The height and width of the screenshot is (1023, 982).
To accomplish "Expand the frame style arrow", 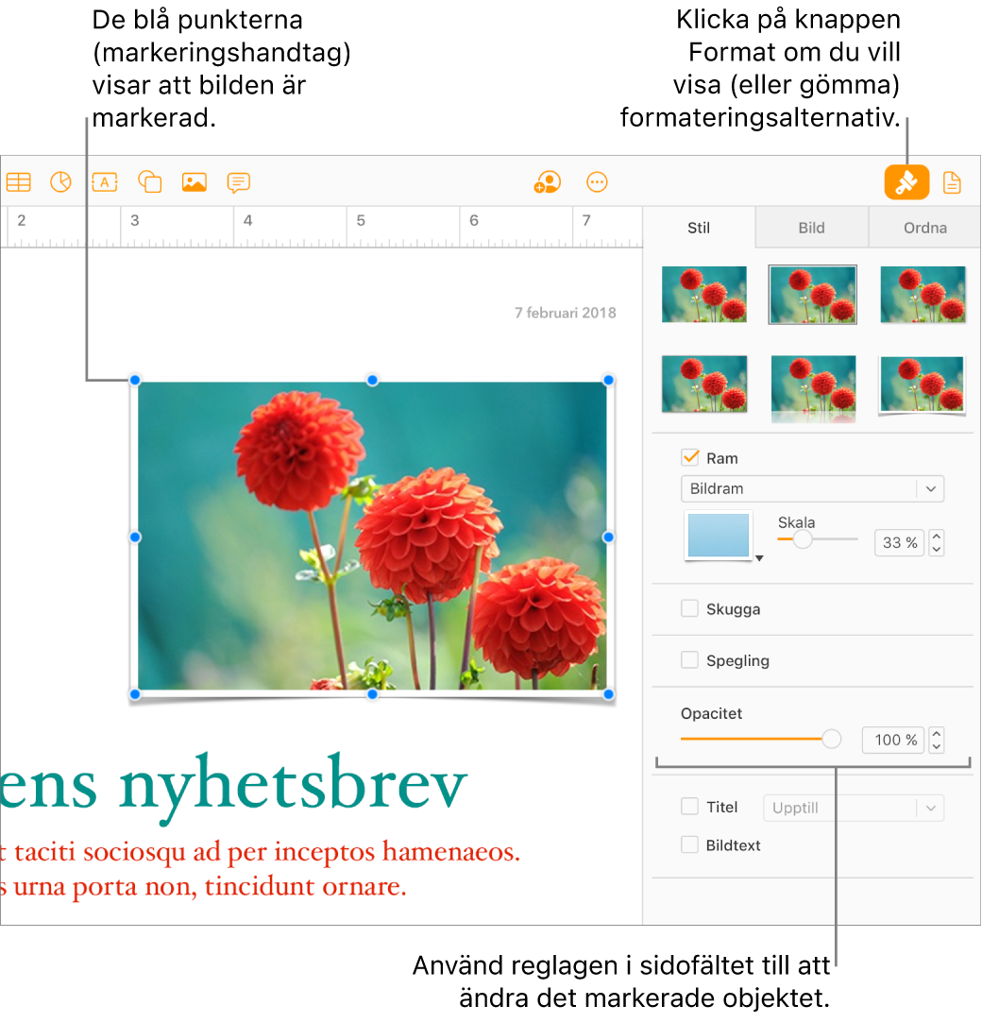I will (760, 558).
